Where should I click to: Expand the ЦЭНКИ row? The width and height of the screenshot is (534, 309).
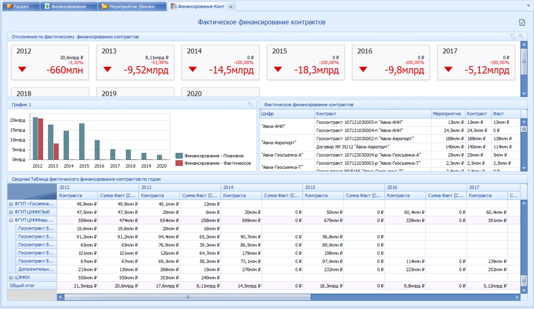11,277
